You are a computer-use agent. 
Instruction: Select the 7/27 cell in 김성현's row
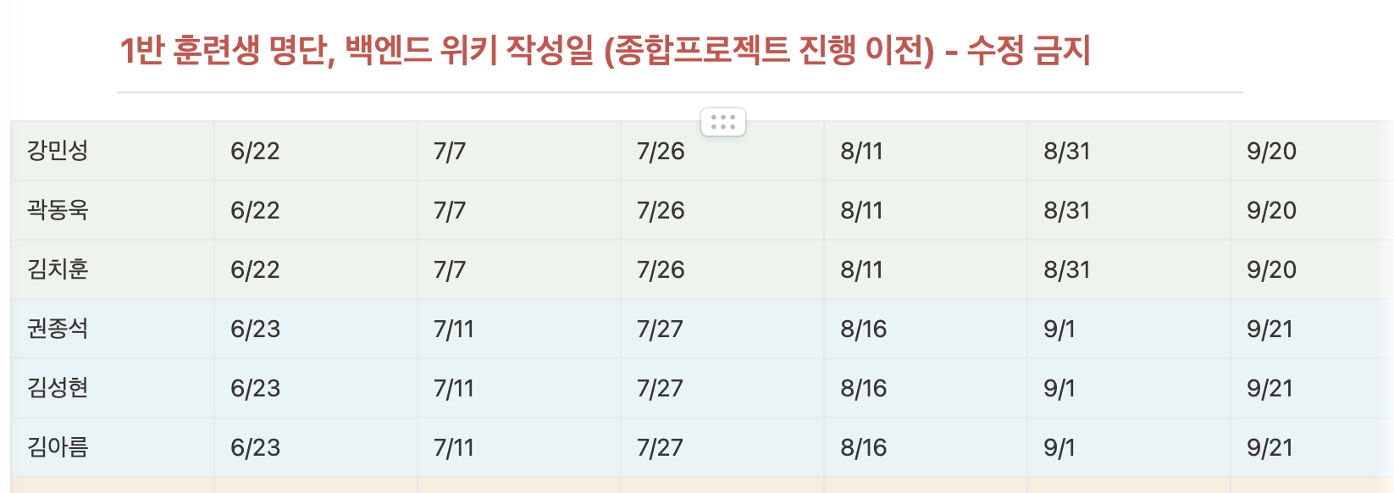722,388
